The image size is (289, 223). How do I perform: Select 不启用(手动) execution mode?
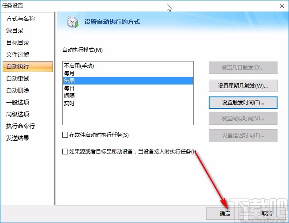point(128,66)
